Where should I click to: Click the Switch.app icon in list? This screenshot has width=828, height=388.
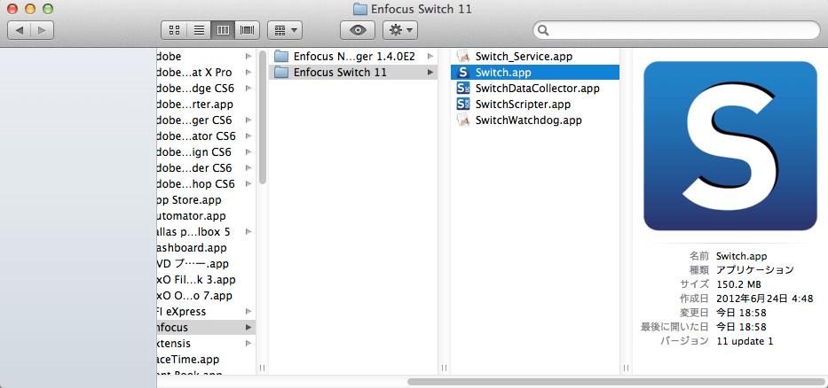point(463,73)
